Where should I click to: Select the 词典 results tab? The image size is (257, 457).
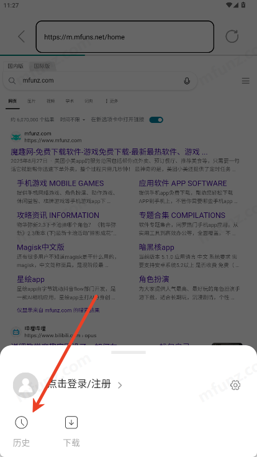pos(89,101)
